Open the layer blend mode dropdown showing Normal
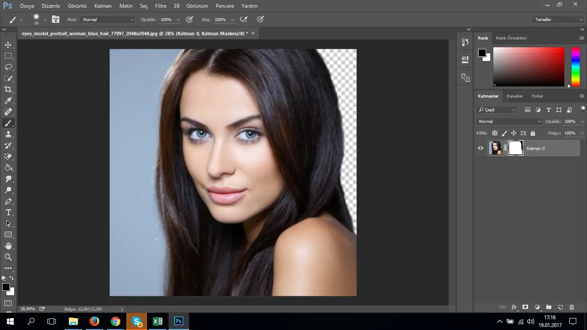This screenshot has width=587, height=330. coord(508,121)
